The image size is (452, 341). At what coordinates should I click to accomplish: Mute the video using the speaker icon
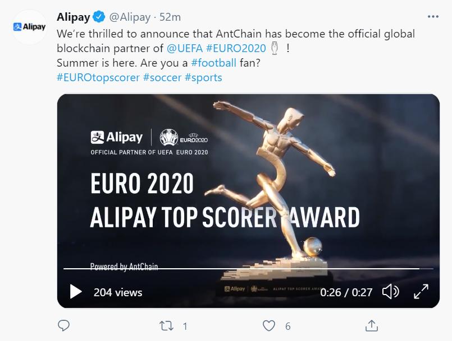[390, 292]
